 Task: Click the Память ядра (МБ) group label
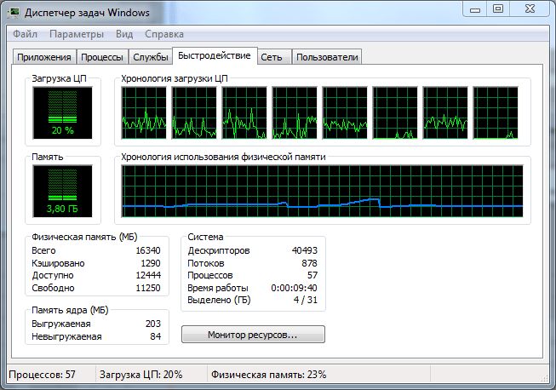(x=70, y=310)
